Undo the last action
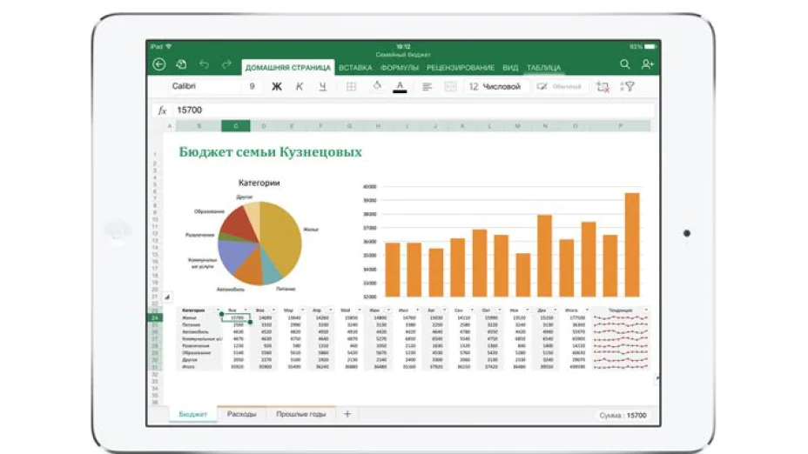Image resolution: width=808 pixels, height=454 pixels. coord(204,64)
